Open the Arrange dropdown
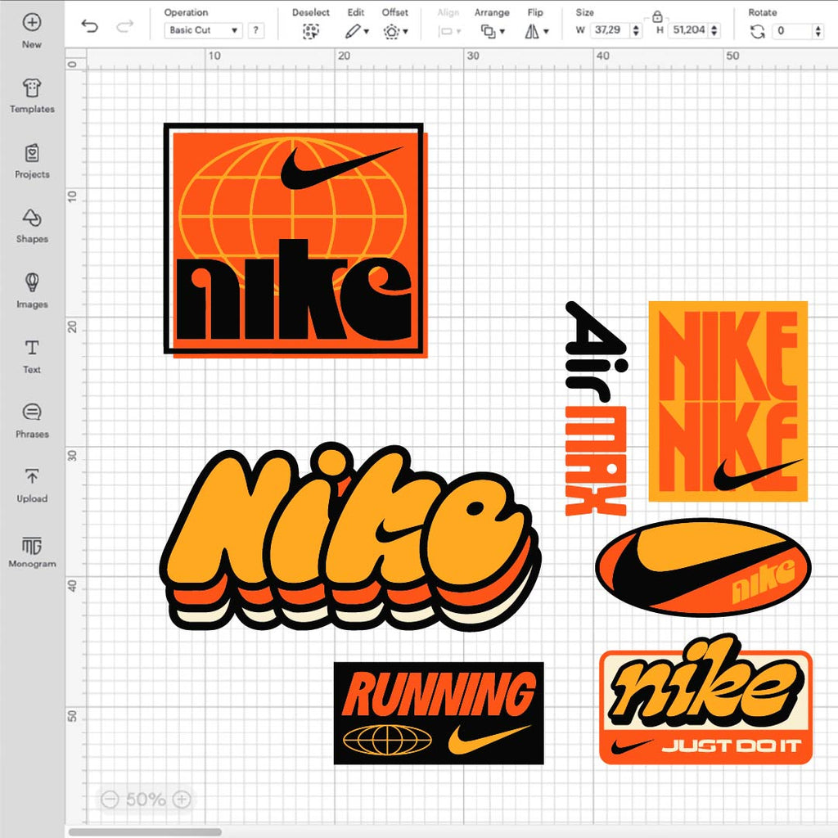The image size is (838, 838). pyautogui.click(x=492, y=31)
